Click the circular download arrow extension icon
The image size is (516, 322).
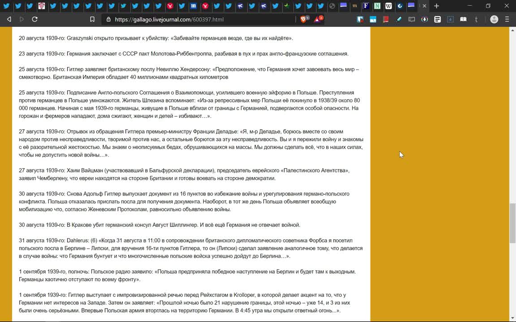[425, 19]
